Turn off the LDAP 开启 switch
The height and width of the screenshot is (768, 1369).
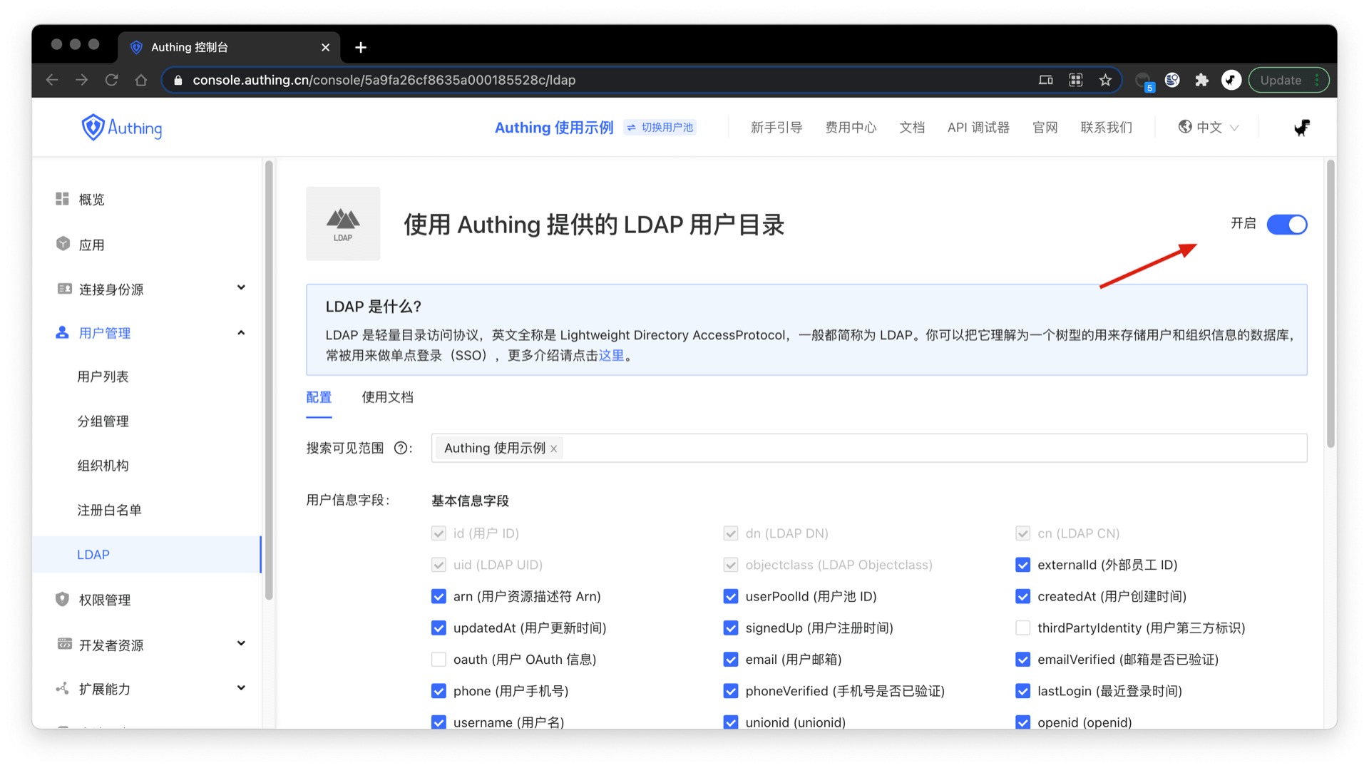pyautogui.click(x=1286, y=225)
